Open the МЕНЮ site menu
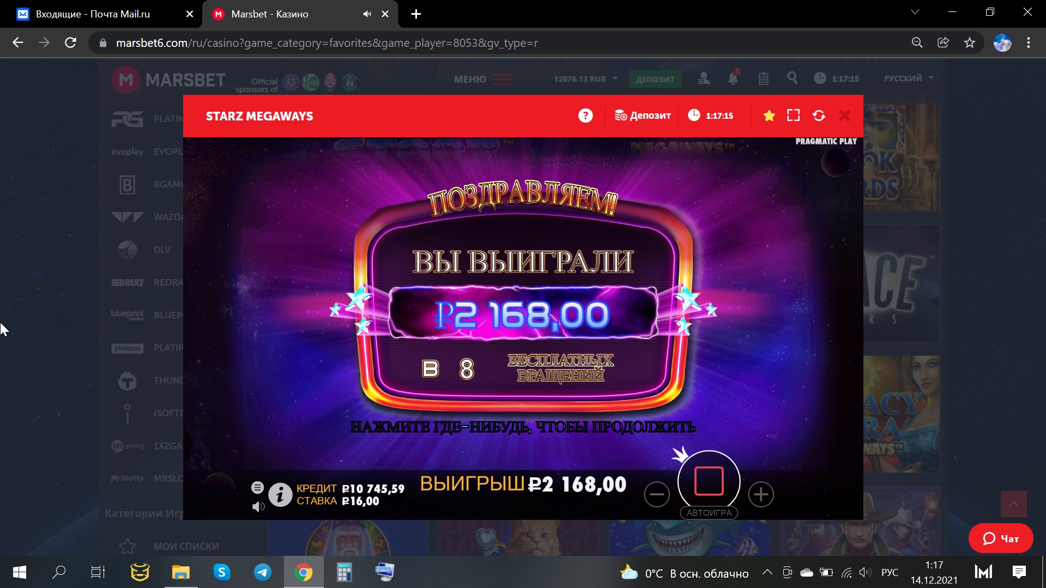The height and width of the screenshot is (588, 1046). (x=483, y=80)
